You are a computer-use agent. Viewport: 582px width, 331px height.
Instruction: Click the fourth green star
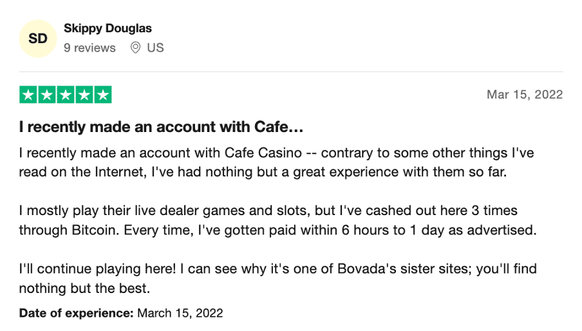point(84,95)
